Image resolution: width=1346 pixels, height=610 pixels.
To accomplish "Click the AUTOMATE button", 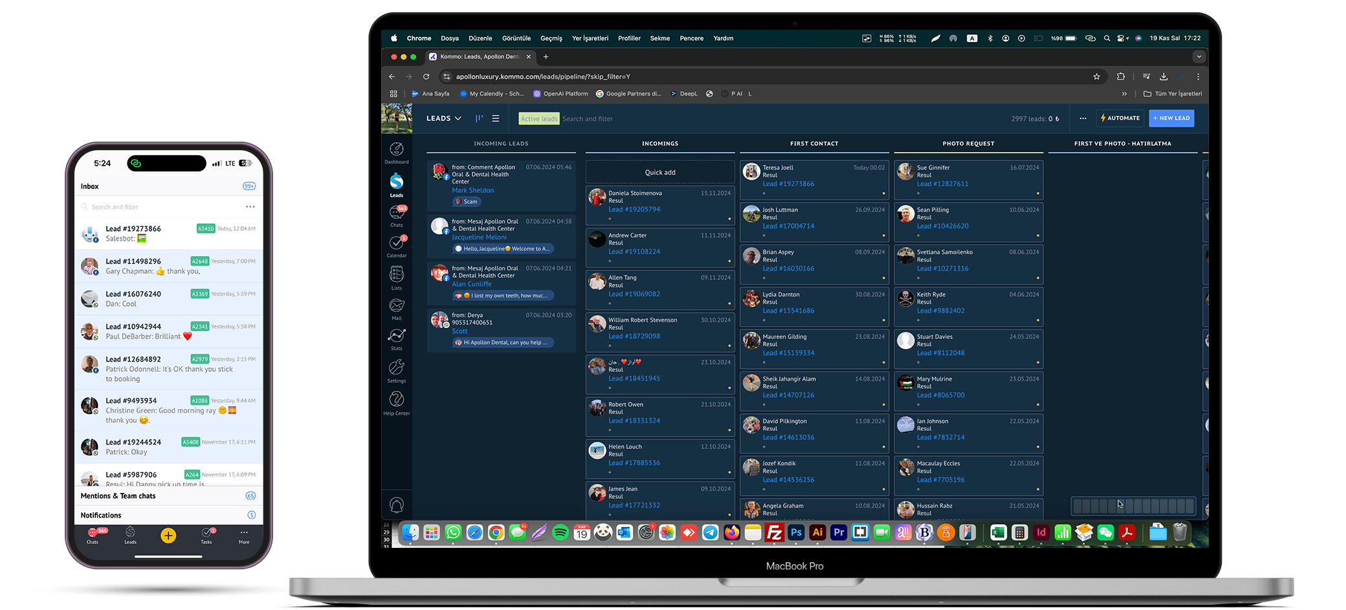I will tap(1120, 118).
